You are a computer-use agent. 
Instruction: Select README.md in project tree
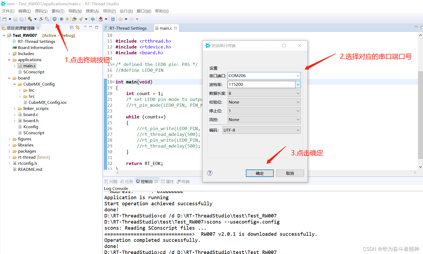pyautogui.click(x=30, y=170)
